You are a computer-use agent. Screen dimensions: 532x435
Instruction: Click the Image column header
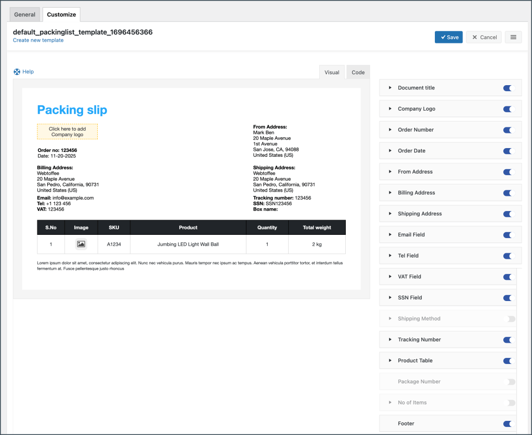(81, 227)
